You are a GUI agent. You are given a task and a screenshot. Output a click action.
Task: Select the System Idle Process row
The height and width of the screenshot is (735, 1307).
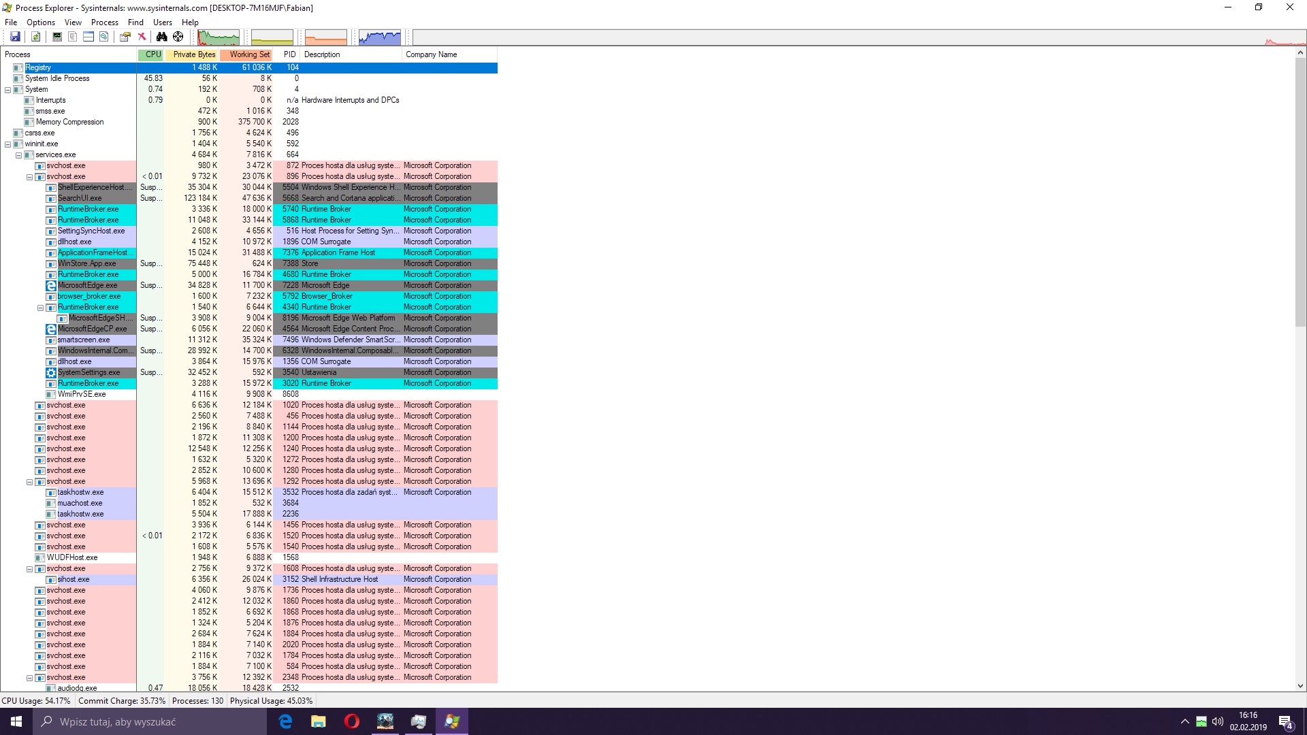pos(248,78)
